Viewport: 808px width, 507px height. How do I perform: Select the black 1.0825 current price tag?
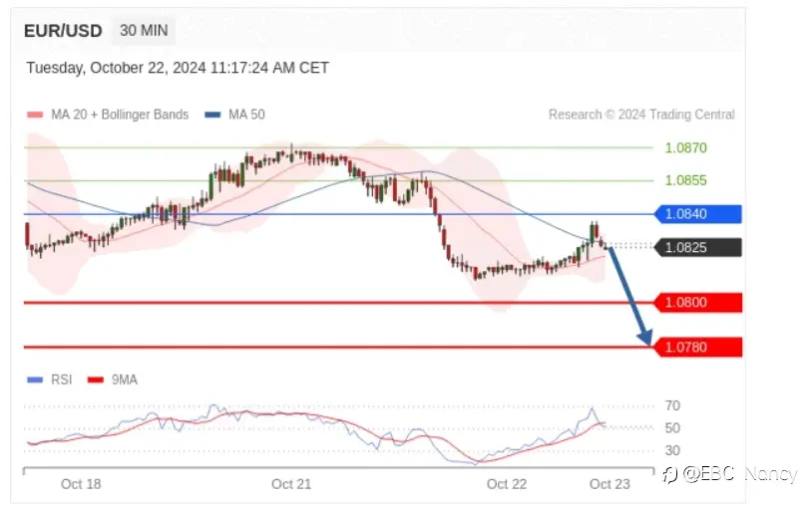(x=698, y=248)
